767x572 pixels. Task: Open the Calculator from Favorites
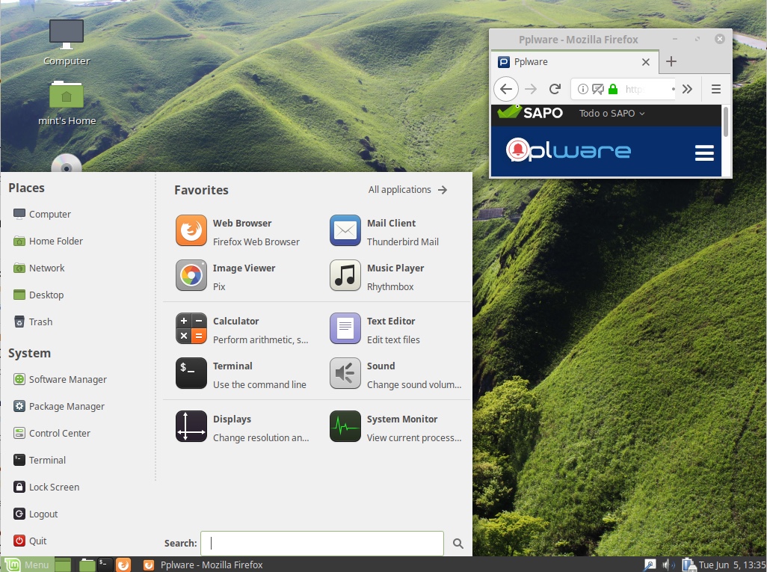[x=191, y=328]
